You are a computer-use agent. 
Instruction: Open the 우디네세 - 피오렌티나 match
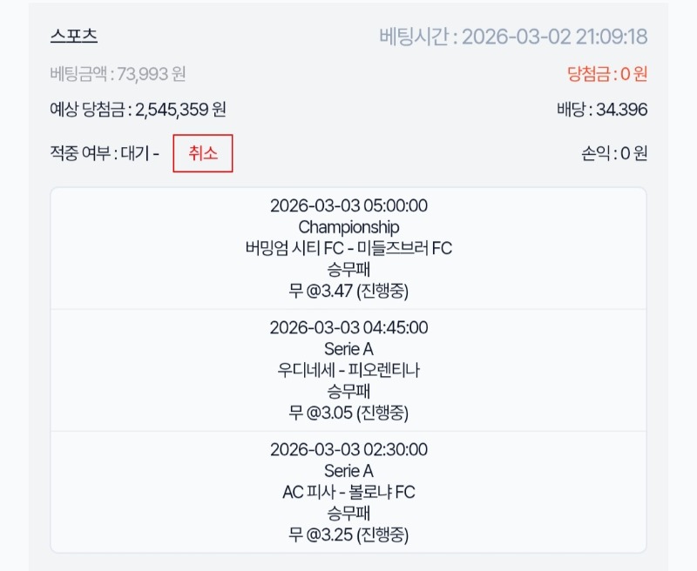(x=348, y=370)
